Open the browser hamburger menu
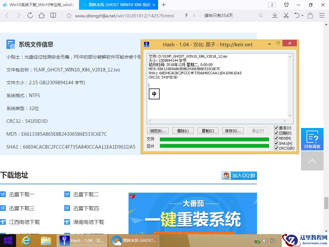The height and width of the screenshot is (247, 329). [x=322, y=15]
